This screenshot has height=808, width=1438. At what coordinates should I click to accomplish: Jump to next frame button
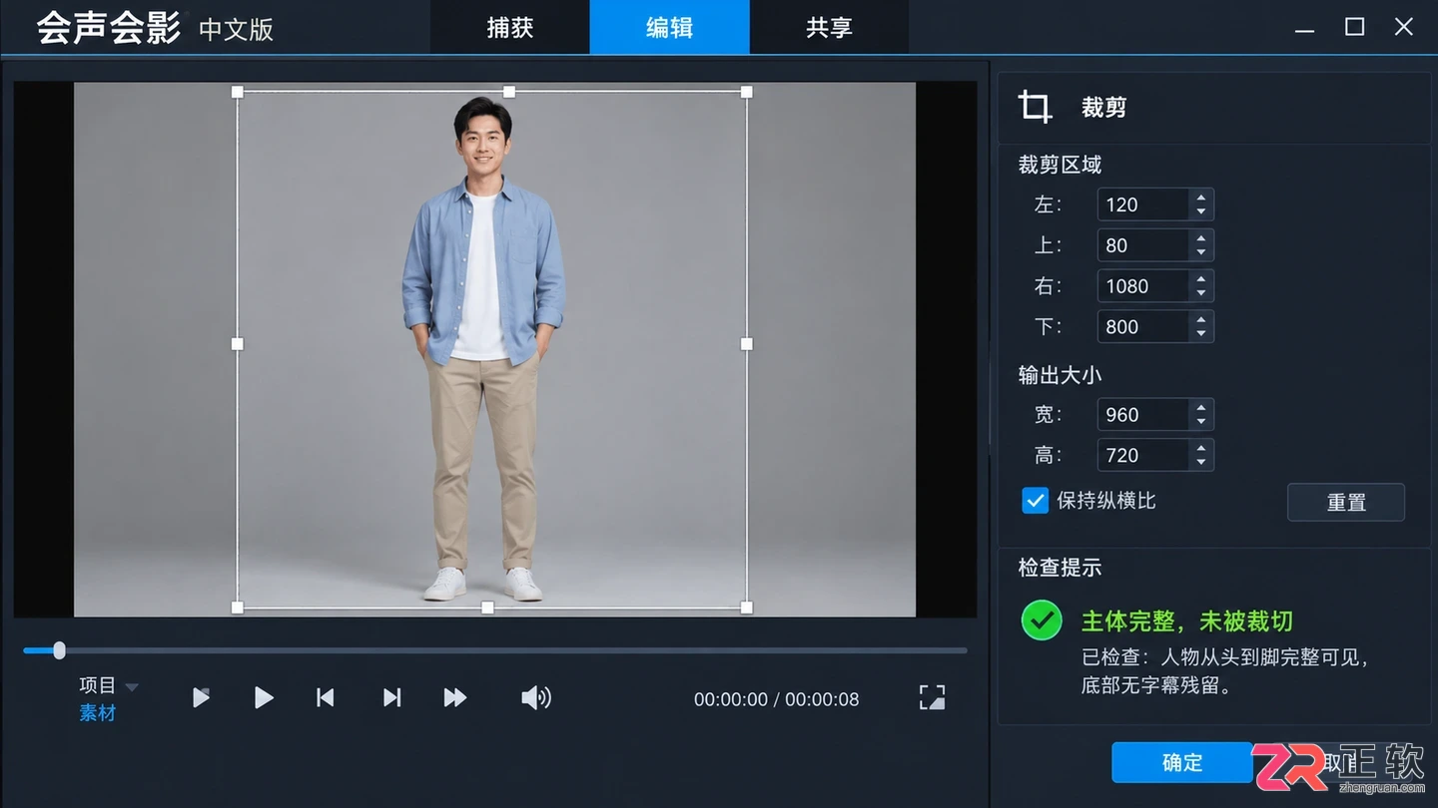pyautogui.click(x=392, y=697)
